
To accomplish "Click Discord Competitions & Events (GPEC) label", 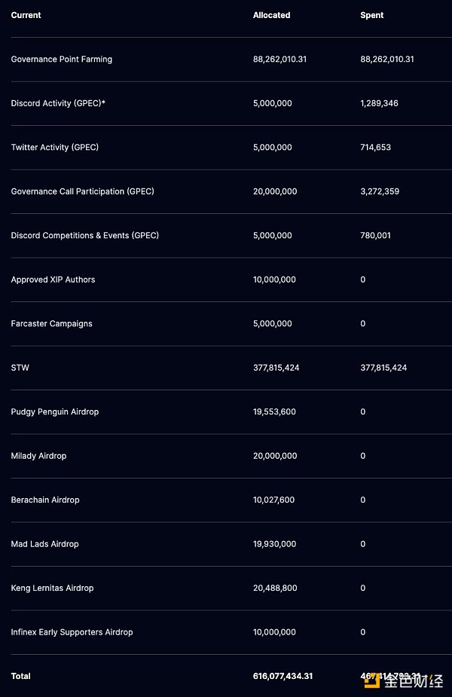I will click(85, 236).
